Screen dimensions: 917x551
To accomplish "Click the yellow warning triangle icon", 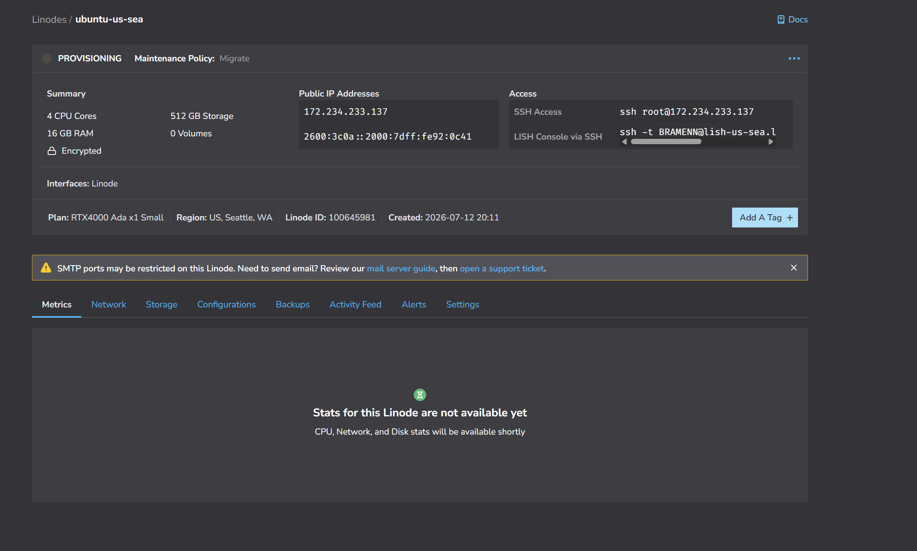I will click(x=46, y=268).
